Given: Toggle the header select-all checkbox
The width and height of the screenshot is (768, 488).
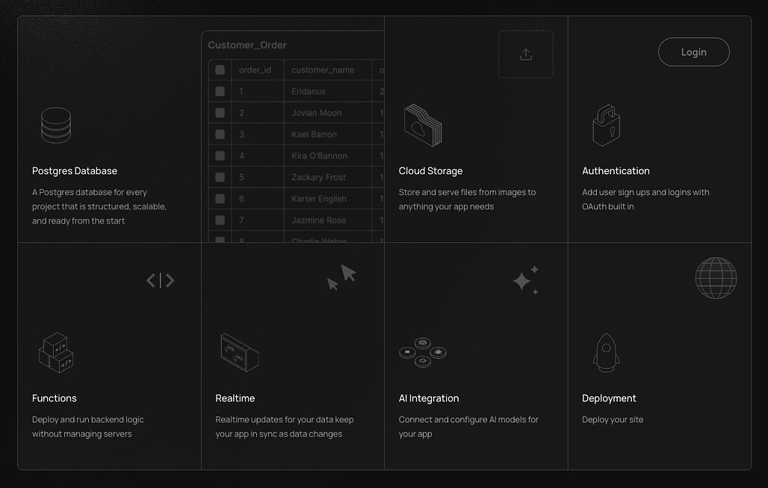Looking at the screenshot, I should (220, 70).
